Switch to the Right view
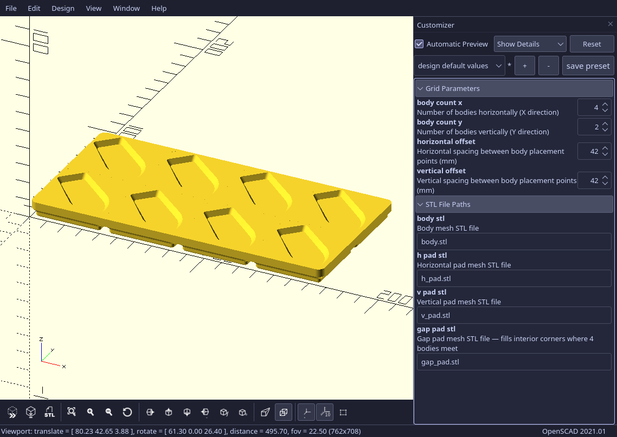617x437 pixels. click(150, 412)
